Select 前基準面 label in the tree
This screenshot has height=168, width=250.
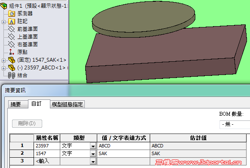[28, 29]
